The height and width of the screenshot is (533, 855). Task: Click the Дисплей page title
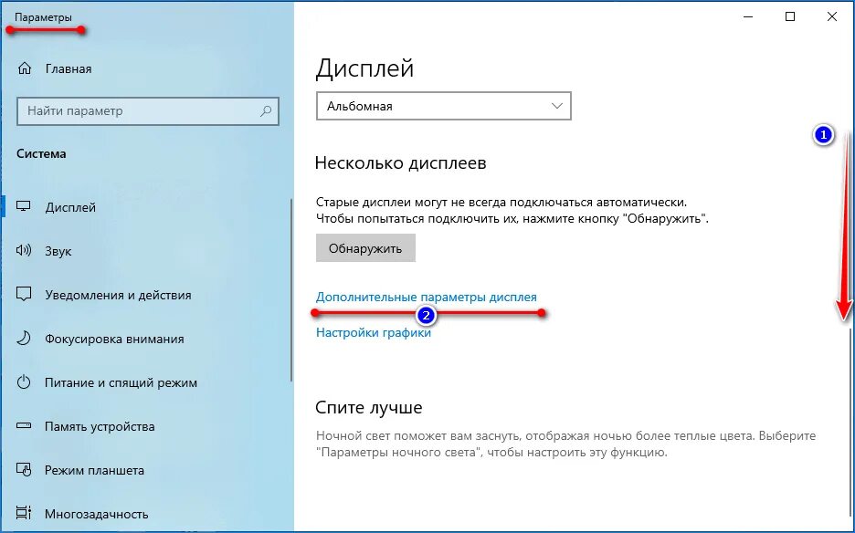tap(364, 68)
